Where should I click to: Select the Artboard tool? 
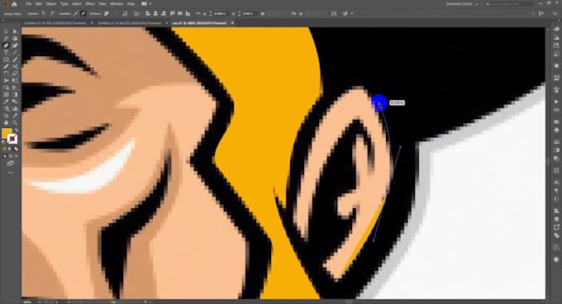tap(6, 116)
